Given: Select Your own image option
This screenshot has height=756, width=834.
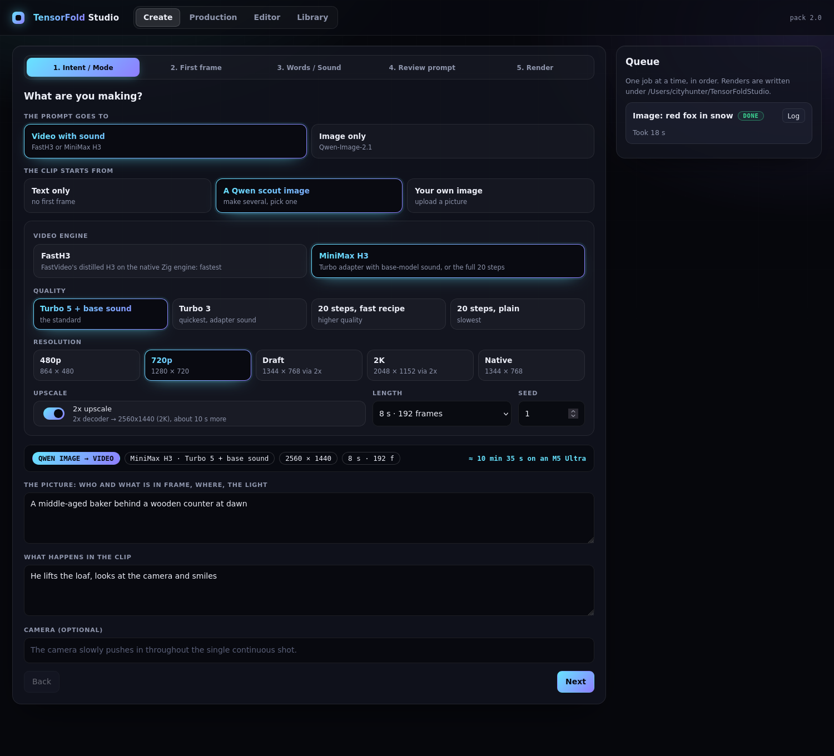Looking at the screenshot, I should point(500,196).
